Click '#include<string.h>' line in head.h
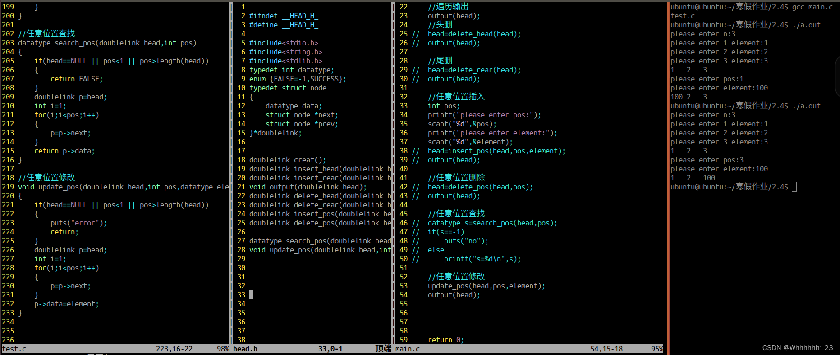The width and height of the screenshot is (840, 355). tap(286, 52)
